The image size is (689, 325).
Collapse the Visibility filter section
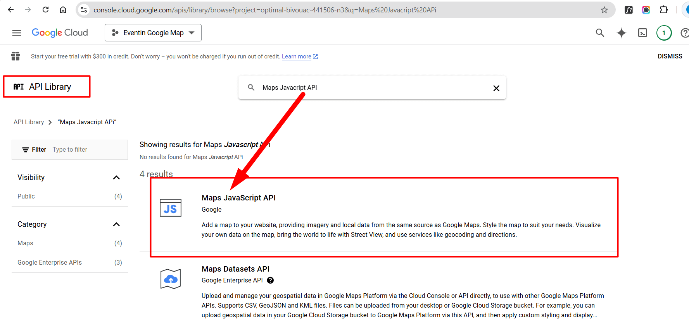116,178
